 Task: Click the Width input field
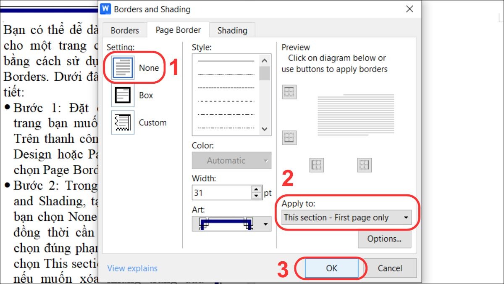coord(221,193)
